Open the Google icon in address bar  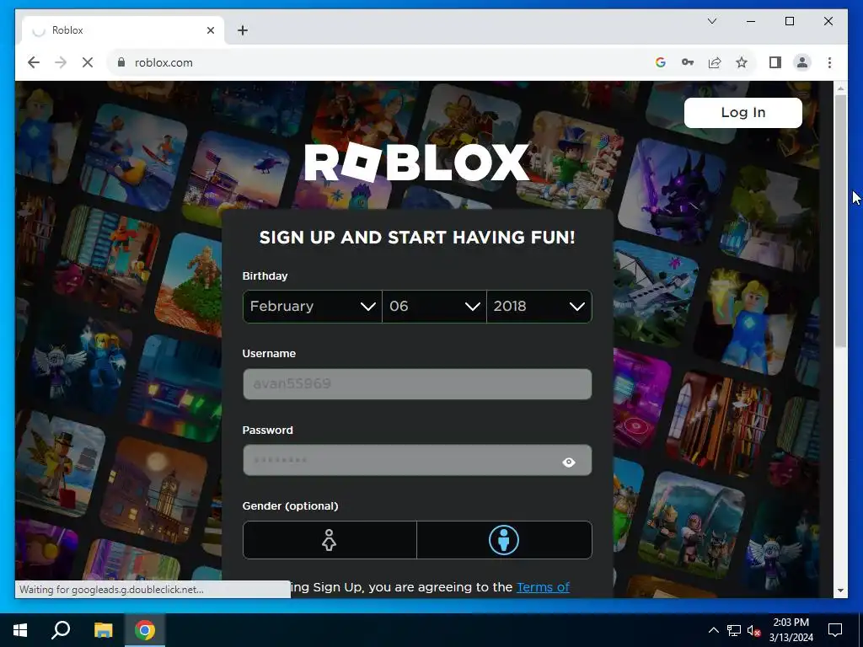pos(661,62)
